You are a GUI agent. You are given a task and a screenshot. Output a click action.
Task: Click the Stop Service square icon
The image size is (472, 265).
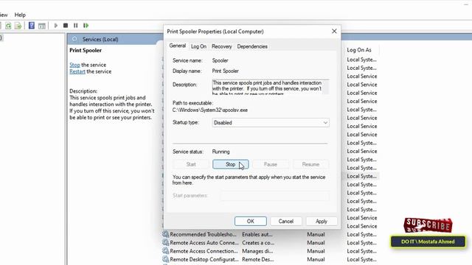pos(66,26)
